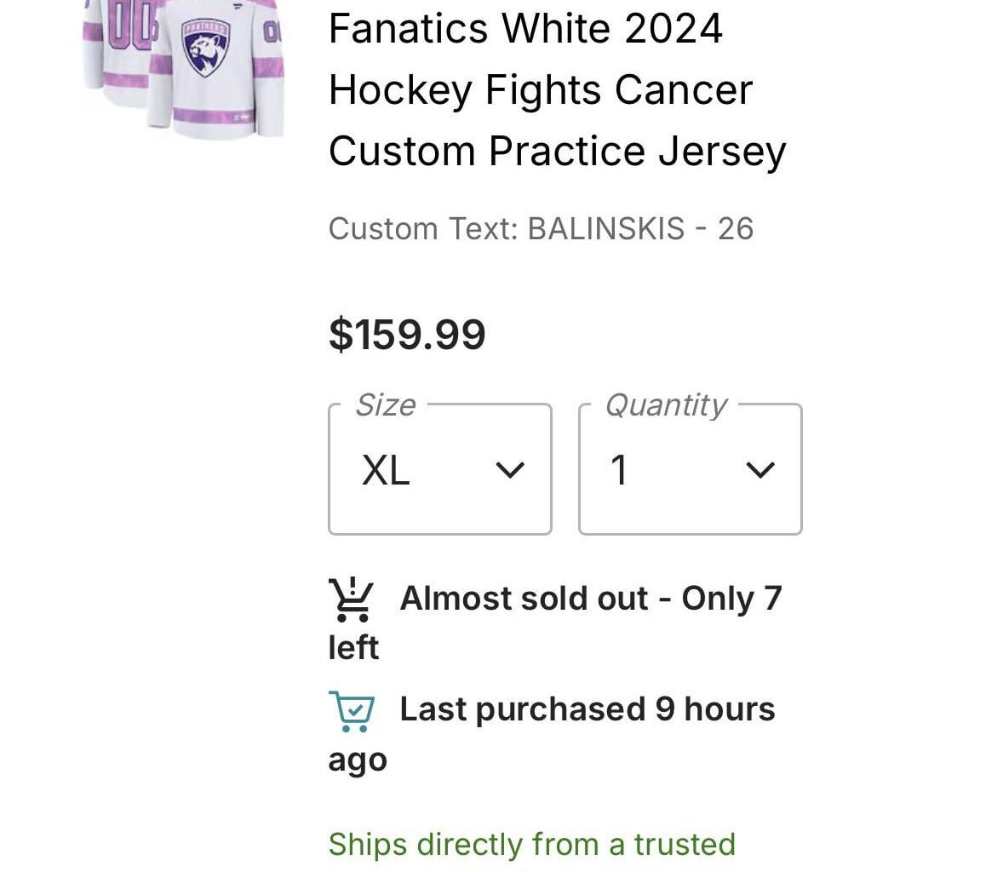Click the 'Size' field label

click(385, 405)
